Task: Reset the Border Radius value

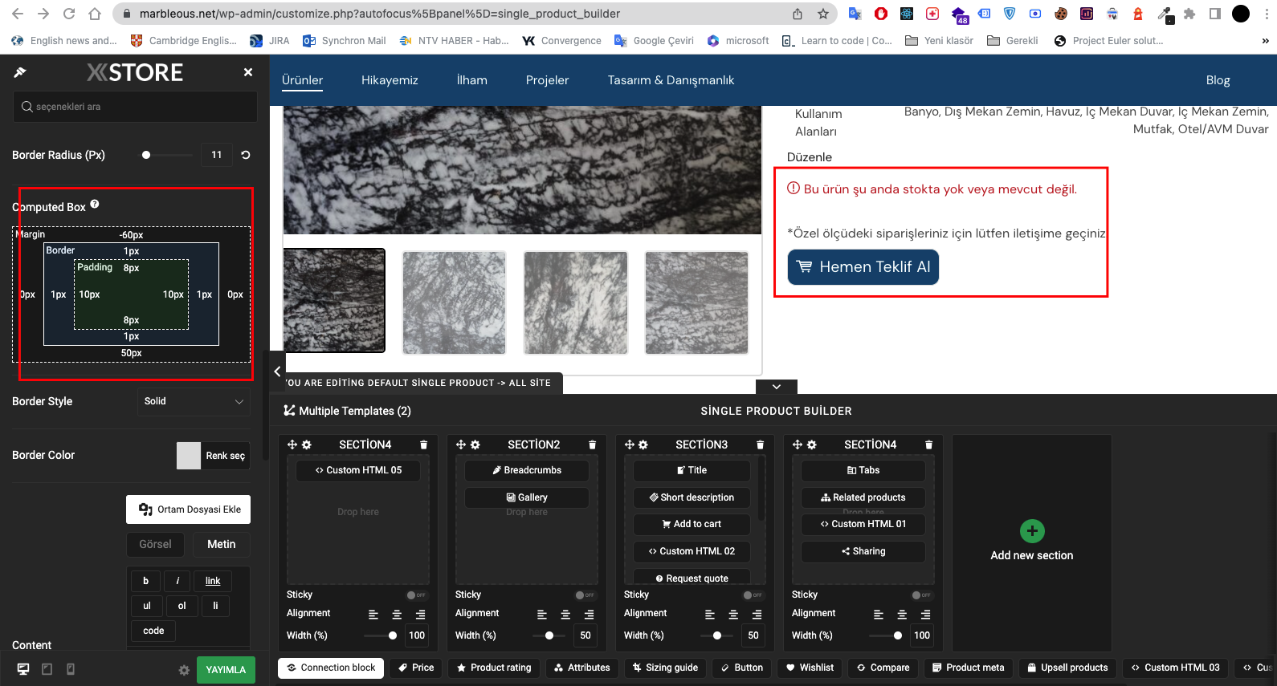Action: [x=246, y=155]
